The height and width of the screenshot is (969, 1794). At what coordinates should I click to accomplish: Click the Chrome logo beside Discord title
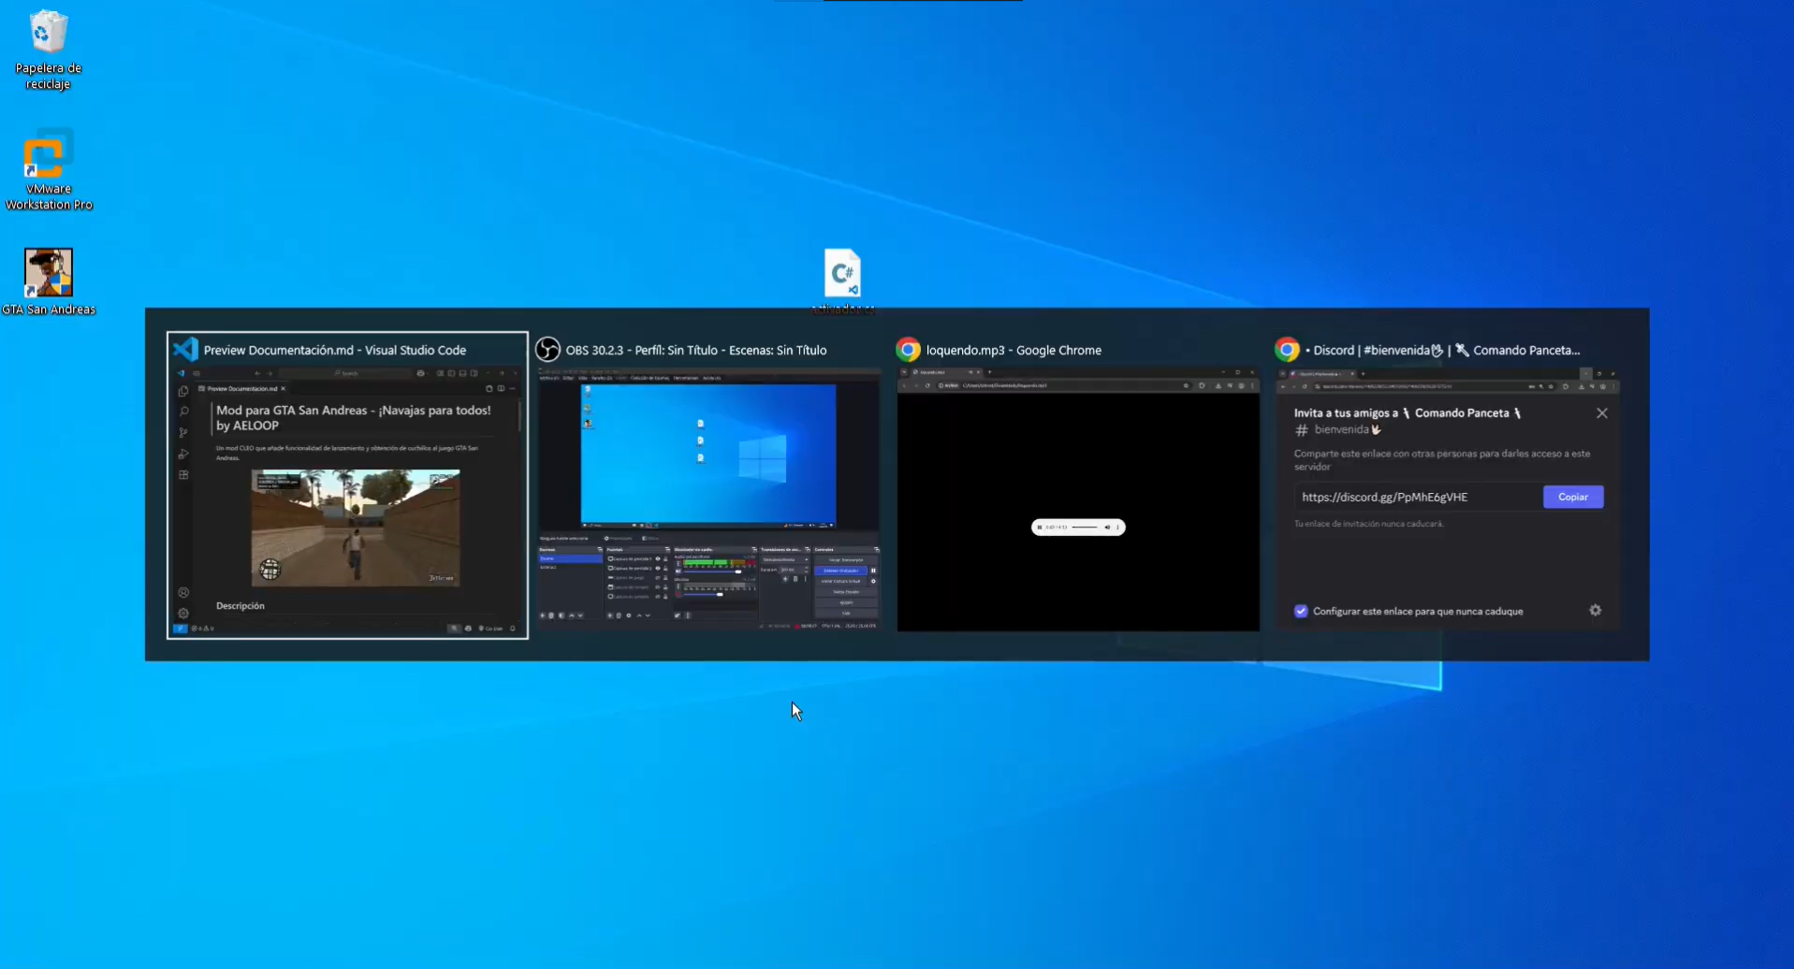tap(1287, 349)
